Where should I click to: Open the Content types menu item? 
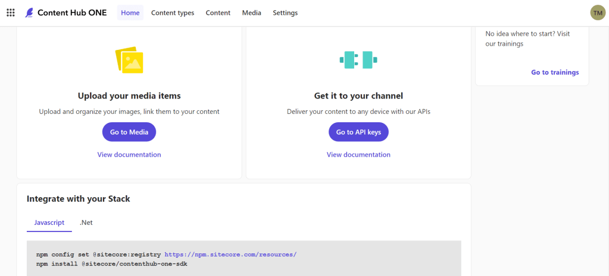[173, 12]
